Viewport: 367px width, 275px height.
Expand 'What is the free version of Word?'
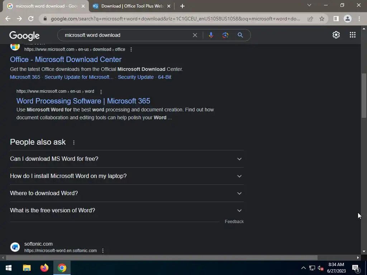point(127,211)
